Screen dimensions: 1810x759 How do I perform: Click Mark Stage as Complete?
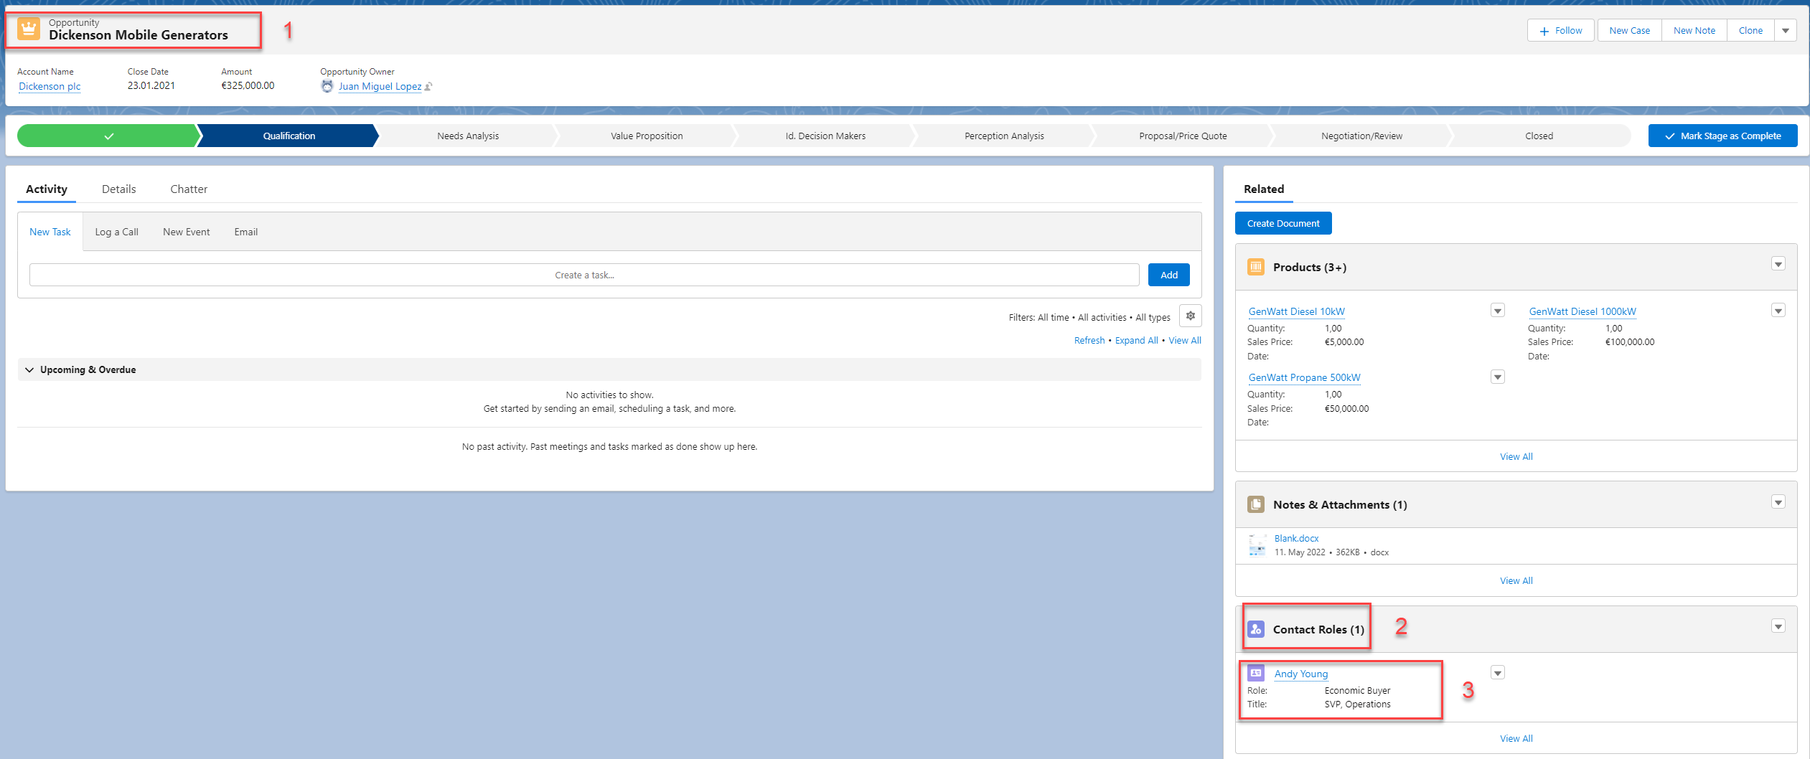pyautogui.click(x=1722, y=136)
